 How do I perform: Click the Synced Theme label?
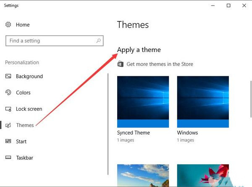[x=134, y=132]
